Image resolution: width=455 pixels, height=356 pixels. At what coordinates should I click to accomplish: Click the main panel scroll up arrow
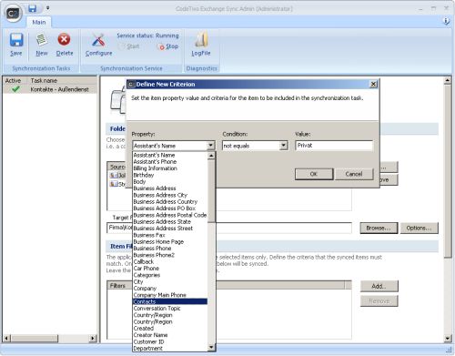tap(448, 80)
